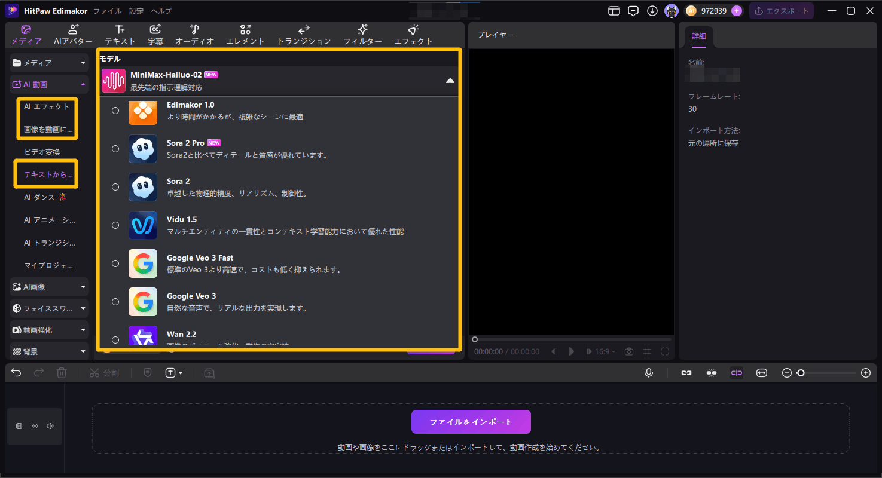
Task: Click the fullscreen icon in the player
Action: pos(664,352)
